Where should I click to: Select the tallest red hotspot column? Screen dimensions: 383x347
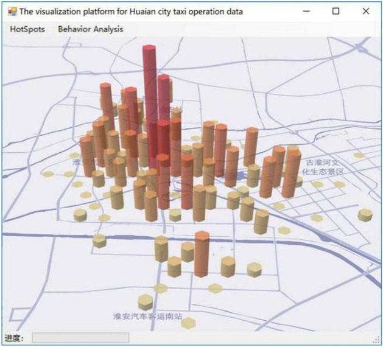[x=149, y=91]
